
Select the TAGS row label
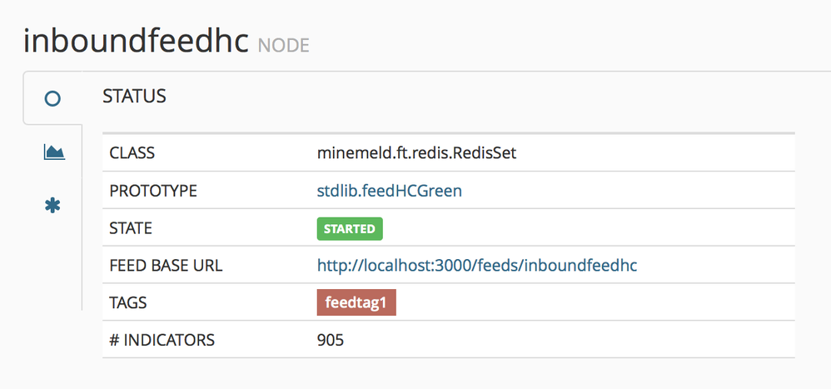click(128, 302)
